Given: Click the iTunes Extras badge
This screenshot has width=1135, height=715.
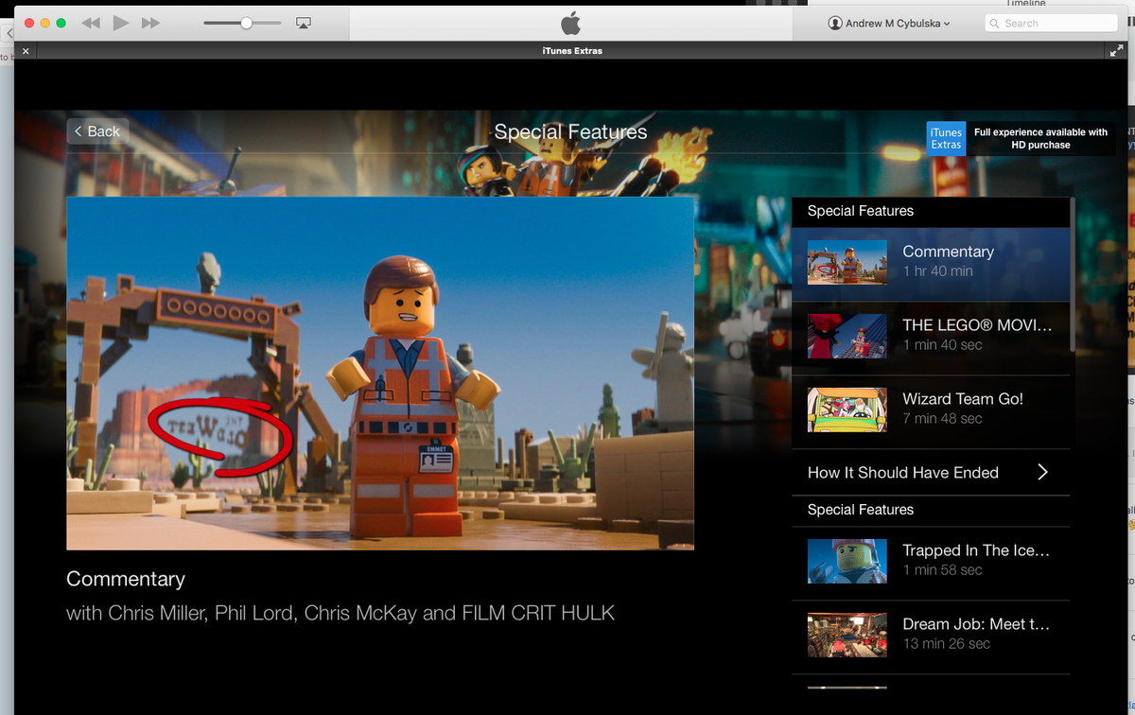Looking at the screenshot, I should (946, 139).
